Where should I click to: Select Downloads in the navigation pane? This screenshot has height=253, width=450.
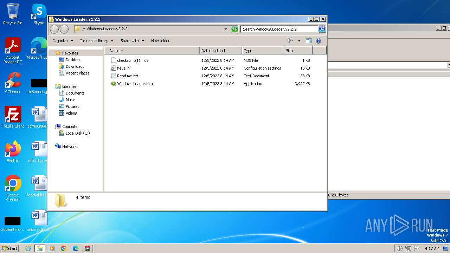[x=75, y=66]
